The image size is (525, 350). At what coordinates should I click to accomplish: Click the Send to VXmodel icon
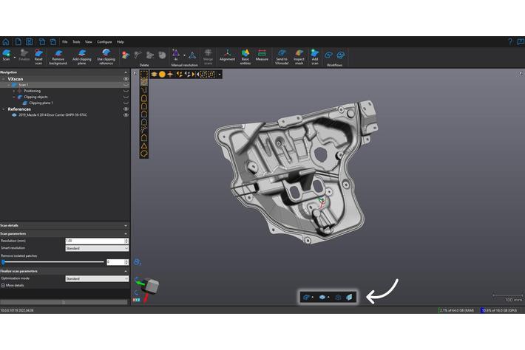tap(282, 55)
